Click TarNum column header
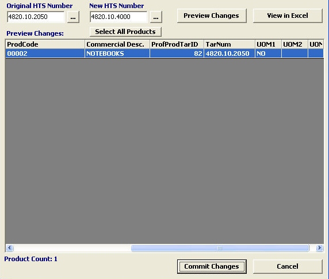 coord(229,44)
